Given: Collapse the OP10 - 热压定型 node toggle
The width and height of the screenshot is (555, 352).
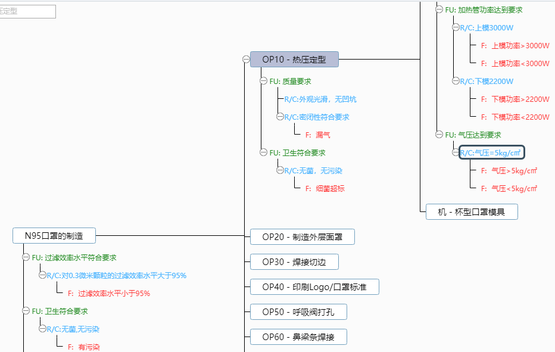Looking at the screenshot, I should point(246,59).
